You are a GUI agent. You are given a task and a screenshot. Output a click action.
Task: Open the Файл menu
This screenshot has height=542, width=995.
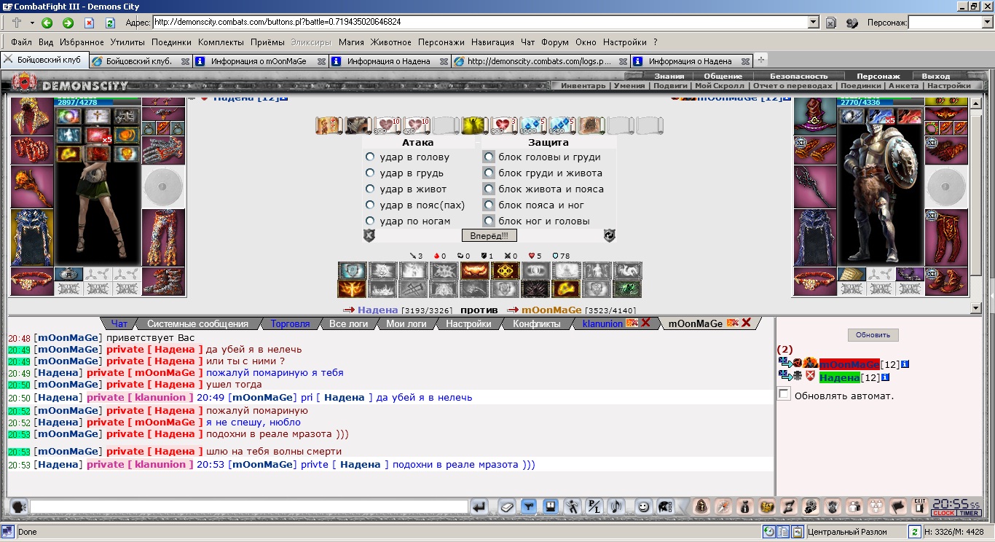(x=21, y=42)
